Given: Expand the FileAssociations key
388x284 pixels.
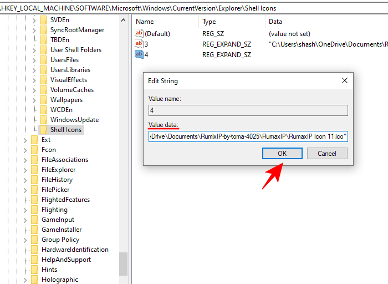Looking at the screenshot, I should 25,160.
